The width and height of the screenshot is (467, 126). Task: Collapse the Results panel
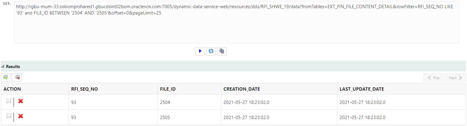[3, 66]
